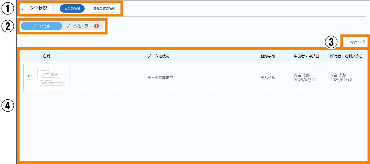The height and width of the screenshot is (164, 370).
Task: Open applicant 青空 太郎 link
Action: [x=302, y=75]
